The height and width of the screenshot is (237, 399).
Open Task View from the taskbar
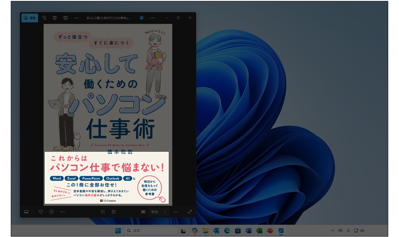(183, 231)
